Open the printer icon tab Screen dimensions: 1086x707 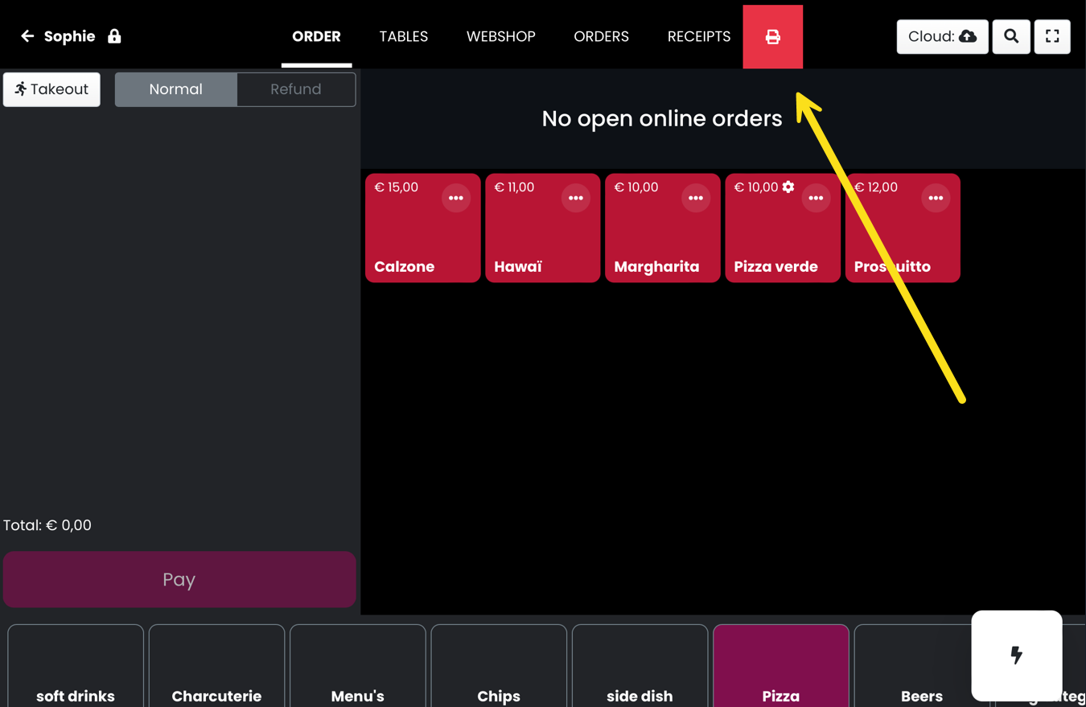tap(772, 36)
